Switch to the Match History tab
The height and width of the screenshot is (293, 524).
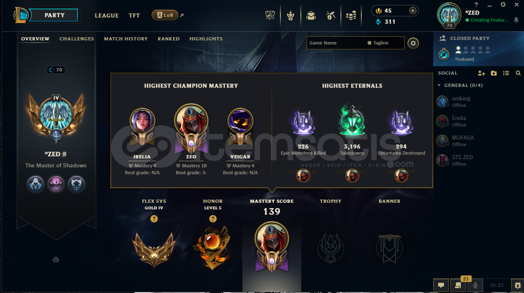click(x=126, y=39)
